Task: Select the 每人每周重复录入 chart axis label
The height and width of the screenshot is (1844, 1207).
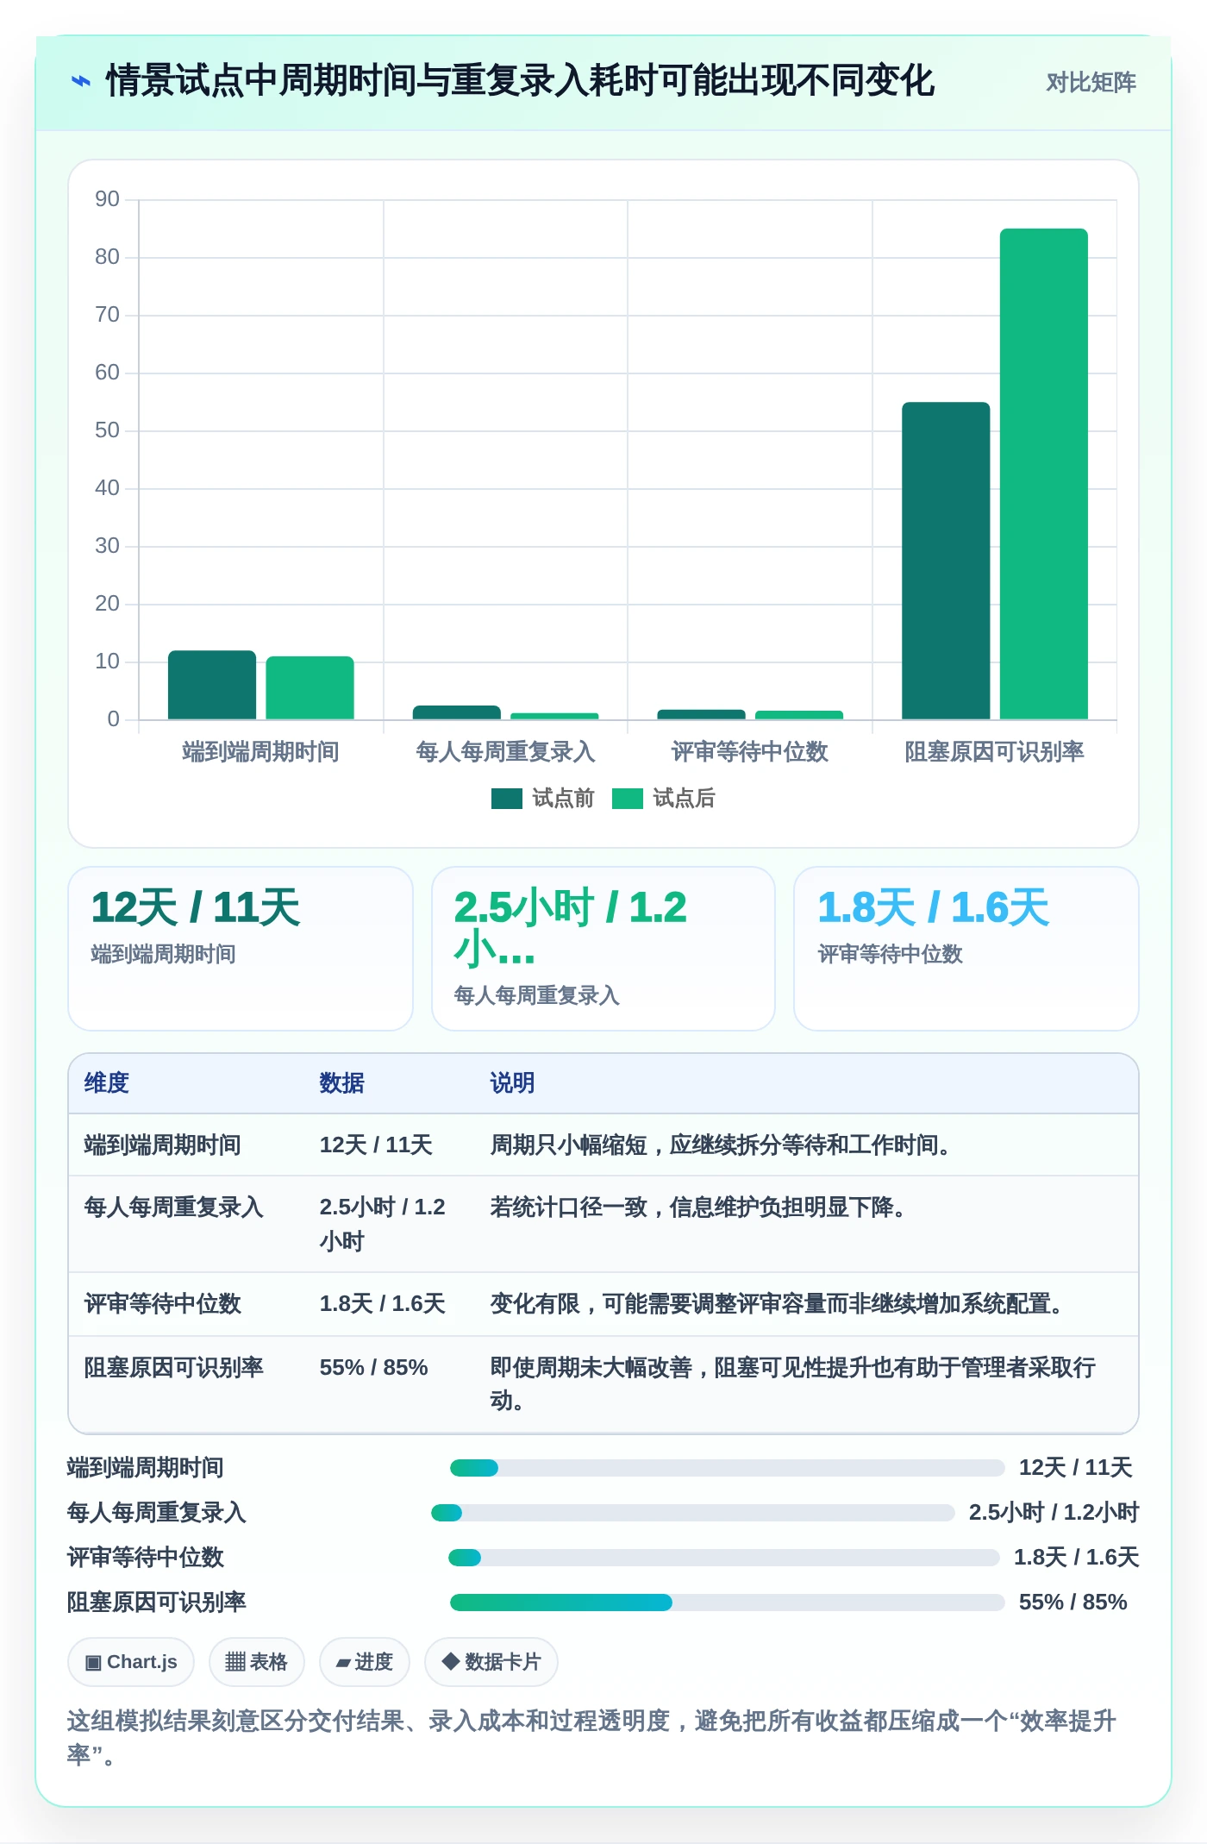Action: click(x=505, y=751)
